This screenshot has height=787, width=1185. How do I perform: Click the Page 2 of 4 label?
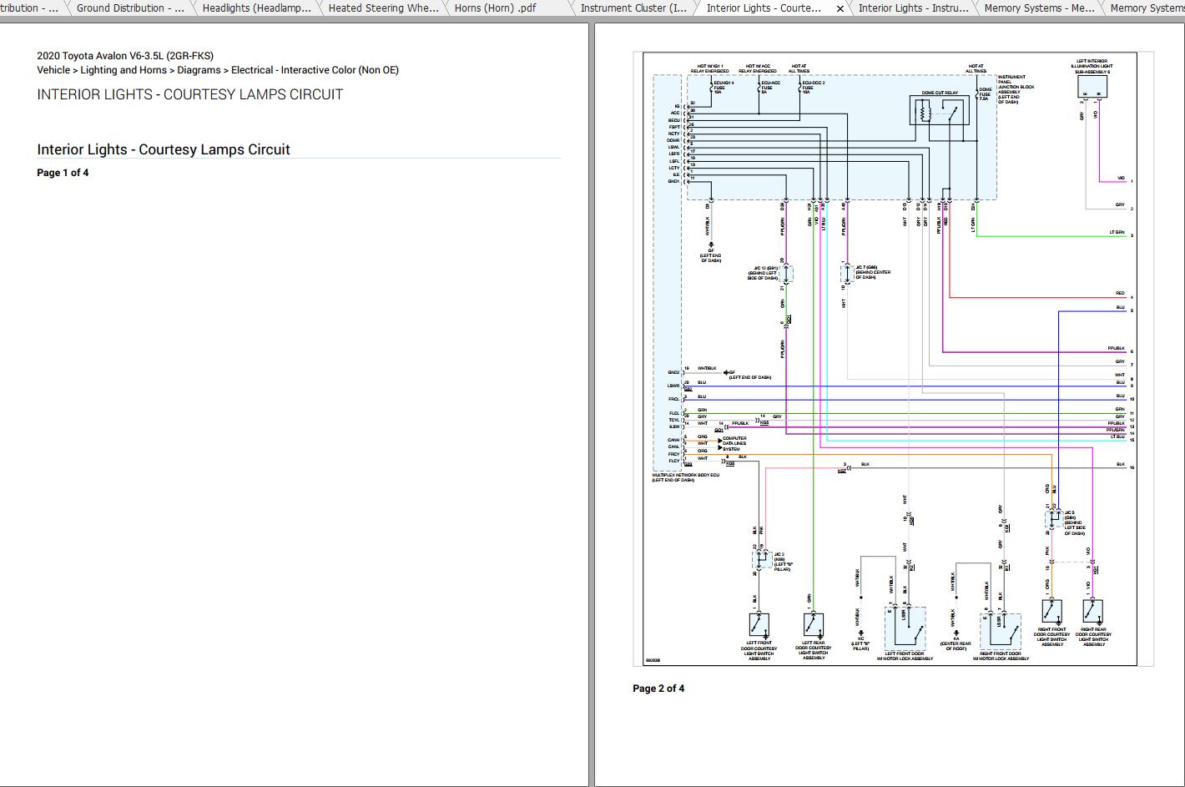[x=658, y=689]
